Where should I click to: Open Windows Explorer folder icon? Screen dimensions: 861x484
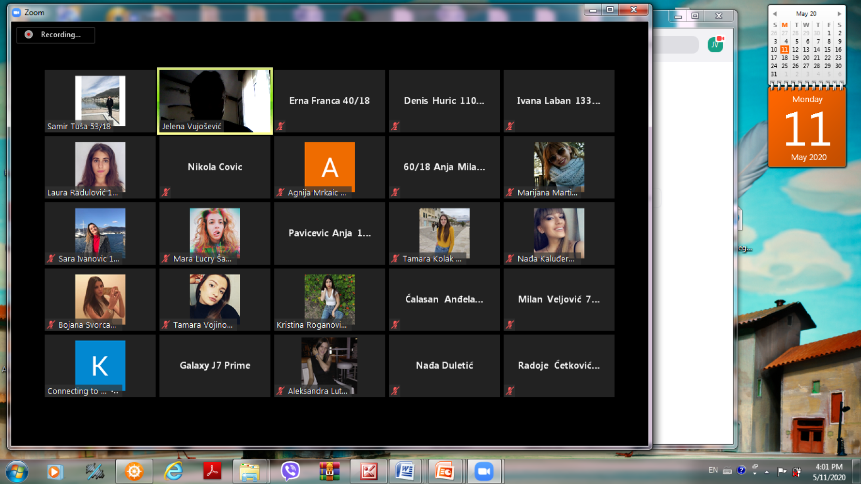[250, 471]
